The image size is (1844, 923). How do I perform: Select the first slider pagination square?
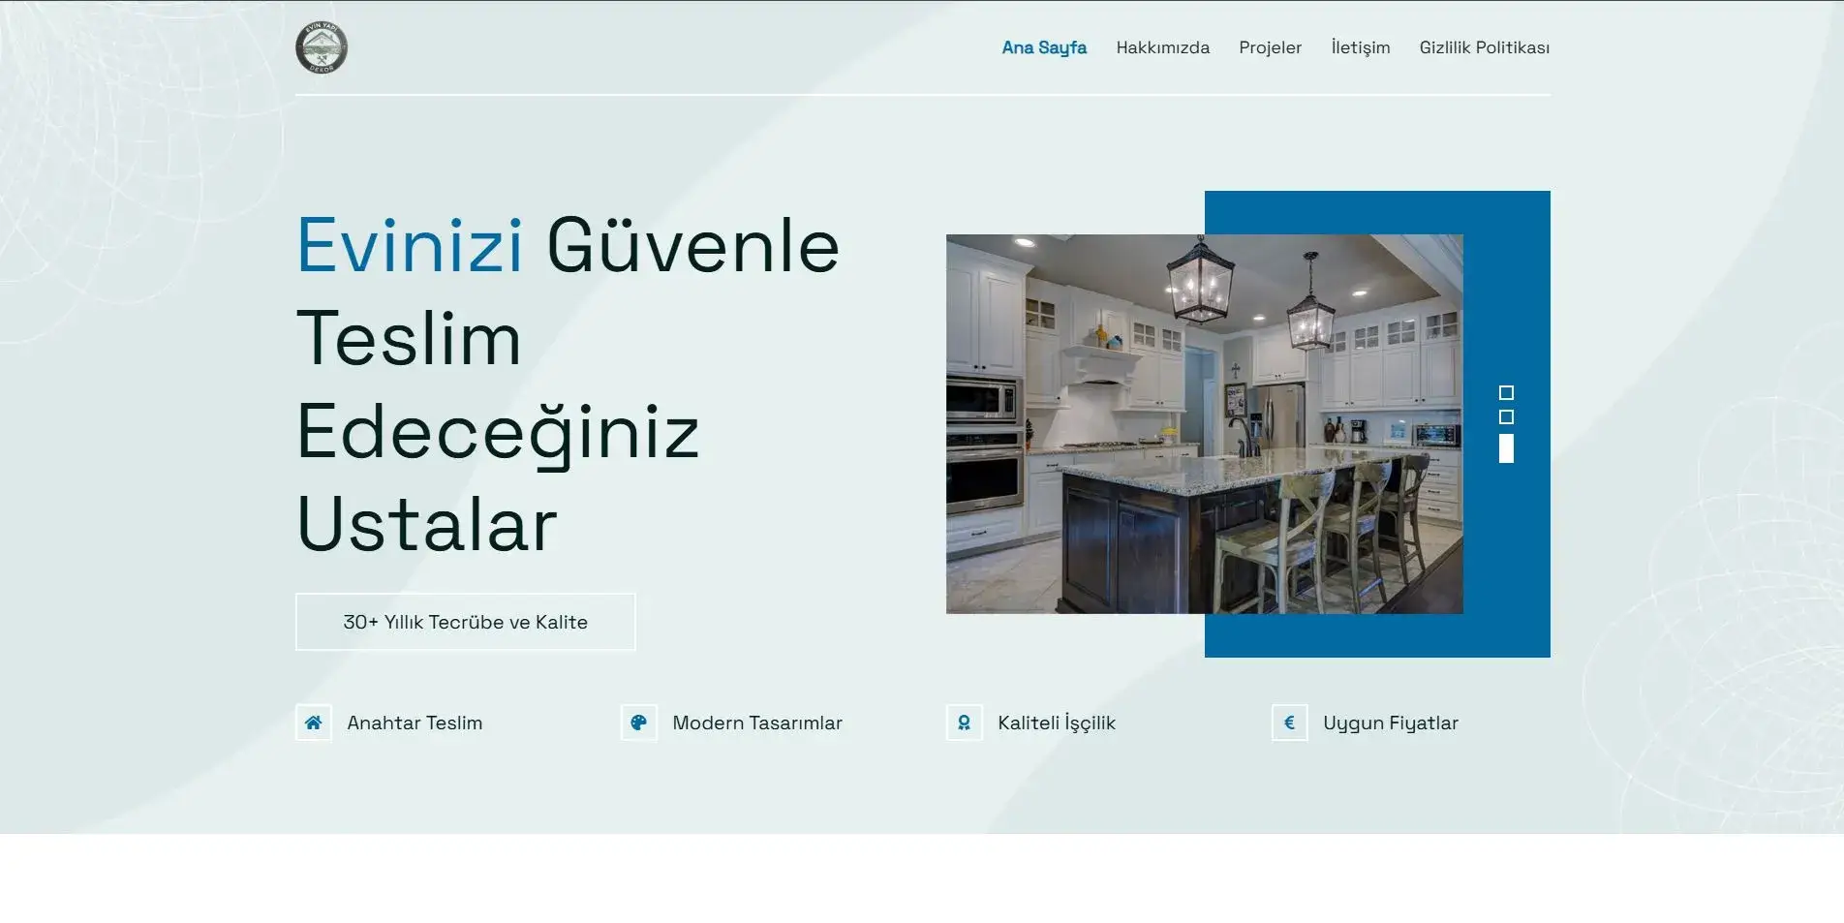pyautogui.click(x=1506, y=392)
